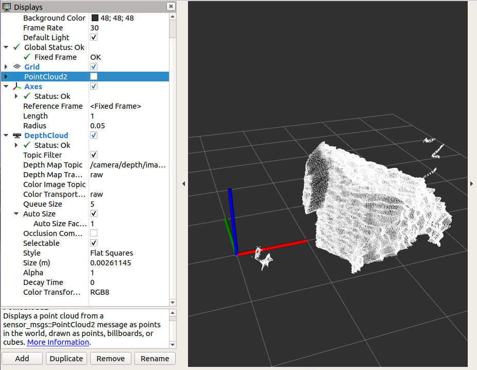Click the PointCloud2 display icon

click(17, 76)
